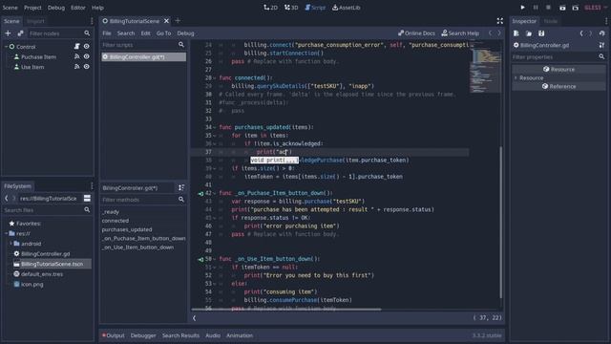Show signals of the Use Item node
The image size is (611, 344).
pos(76,67)
